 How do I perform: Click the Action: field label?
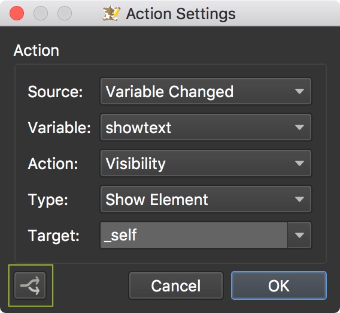[x=53, y=164]
